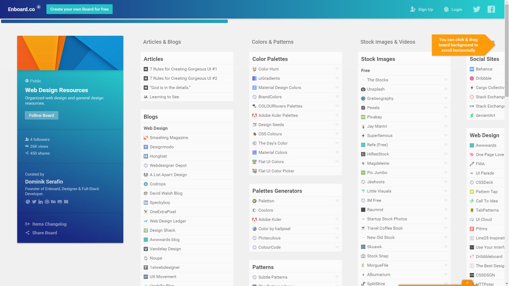Click the Paletton icon
509x286 pixels.
tap(254, 201)
